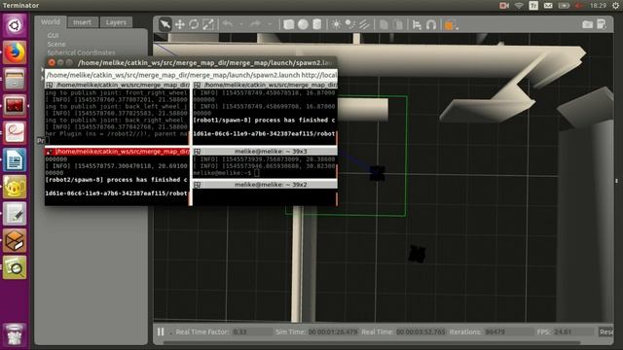
Task: Open group menu icon of 39x3 terminal
Action: point(197,152)
